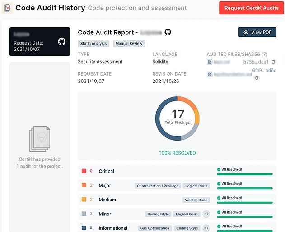
Task: Click the Request CertiK Audits button
Action: pos(252,8)
